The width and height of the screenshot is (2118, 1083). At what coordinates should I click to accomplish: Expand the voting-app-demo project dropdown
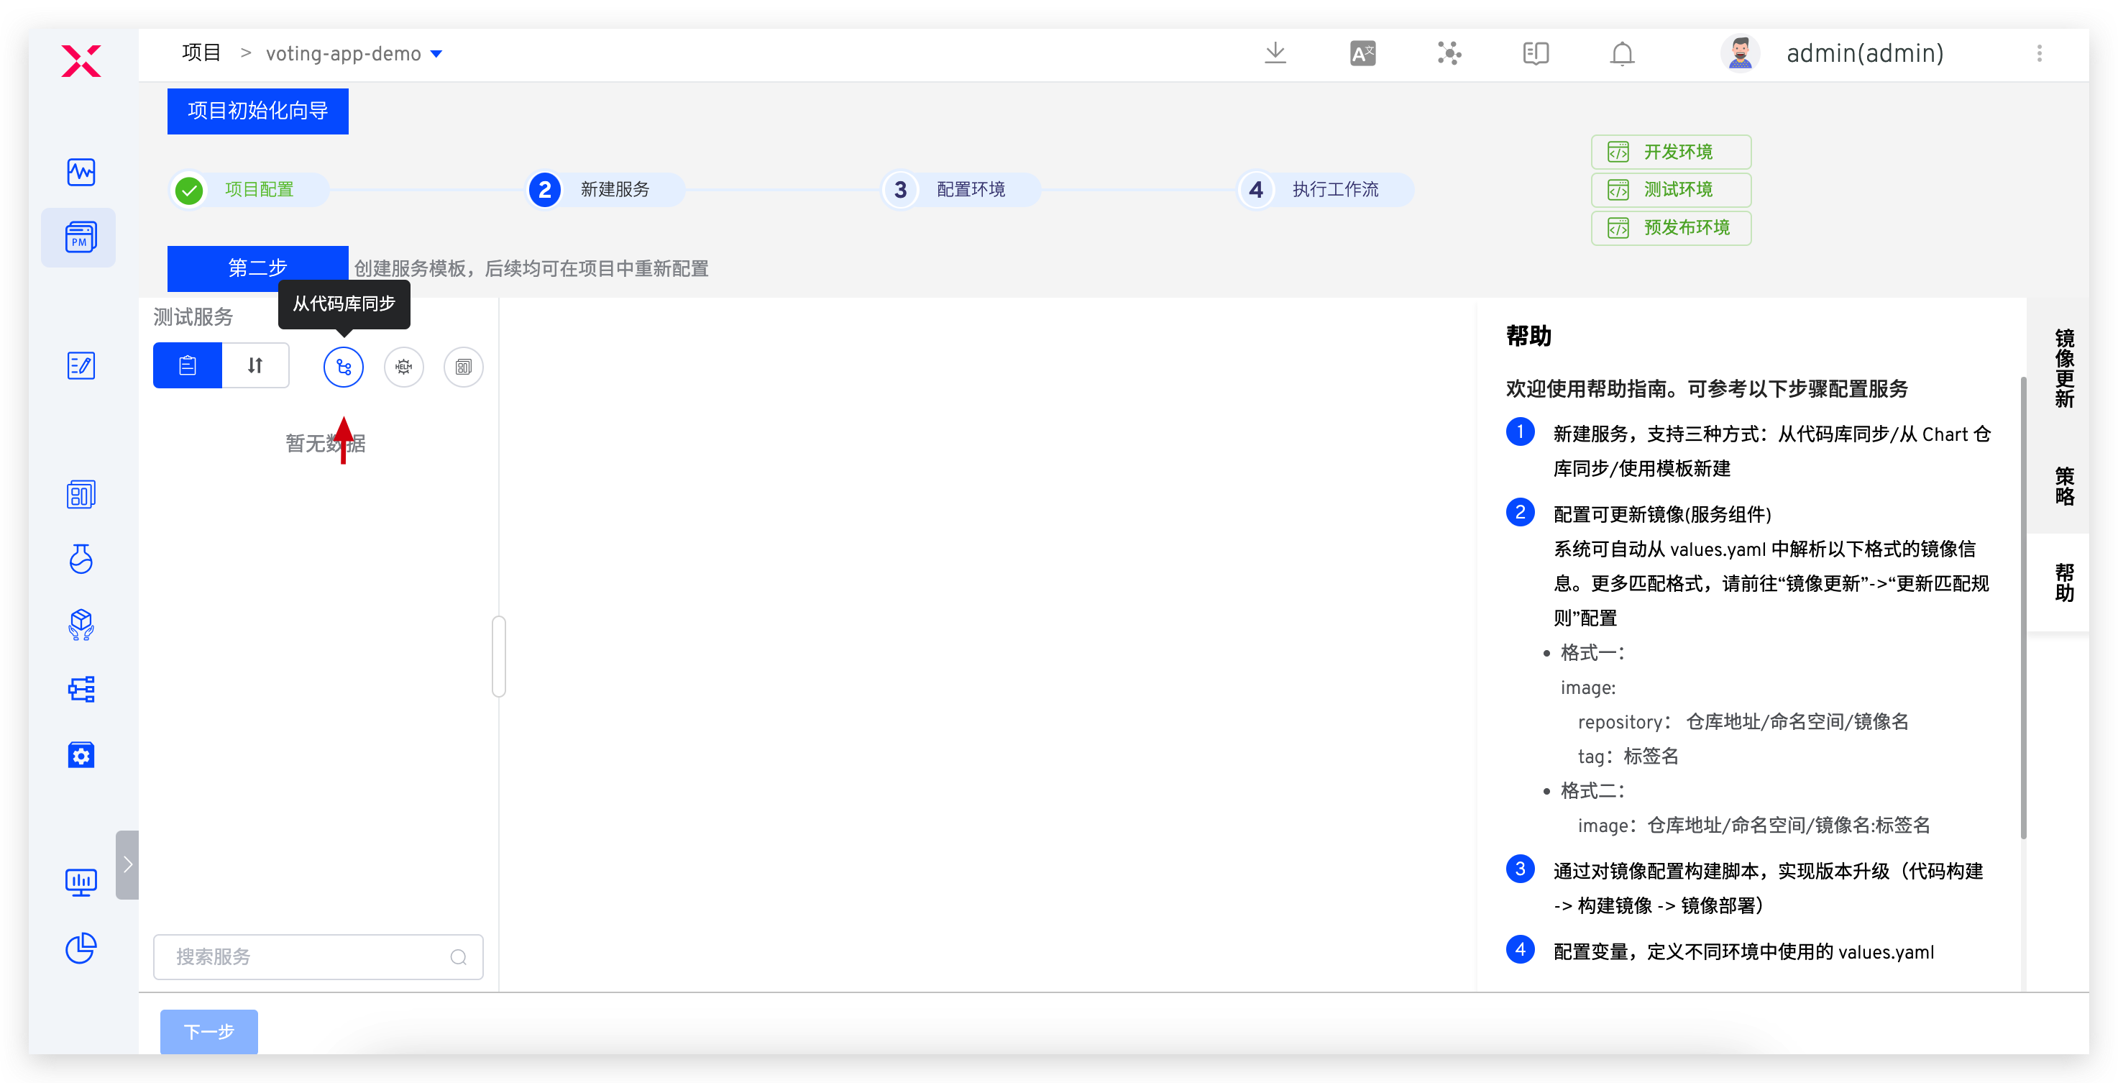click(436, 54)
